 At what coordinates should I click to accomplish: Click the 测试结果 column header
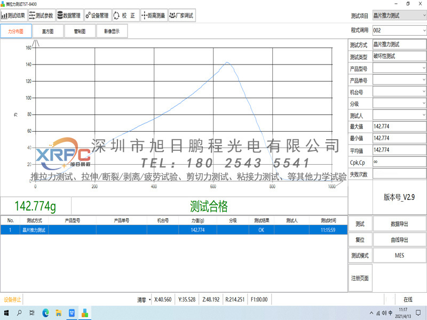[262, 220]
